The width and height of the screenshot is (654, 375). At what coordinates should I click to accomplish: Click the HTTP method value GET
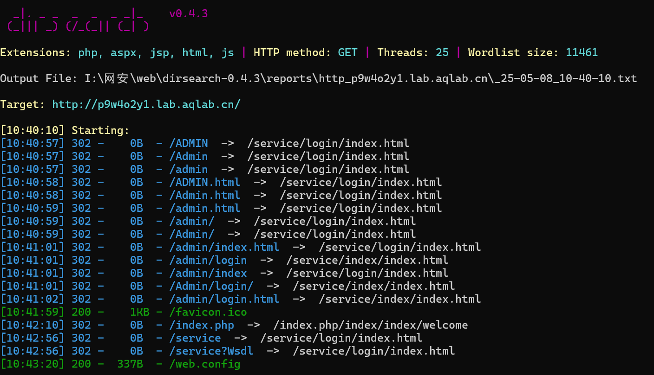(x=347, y=52)
